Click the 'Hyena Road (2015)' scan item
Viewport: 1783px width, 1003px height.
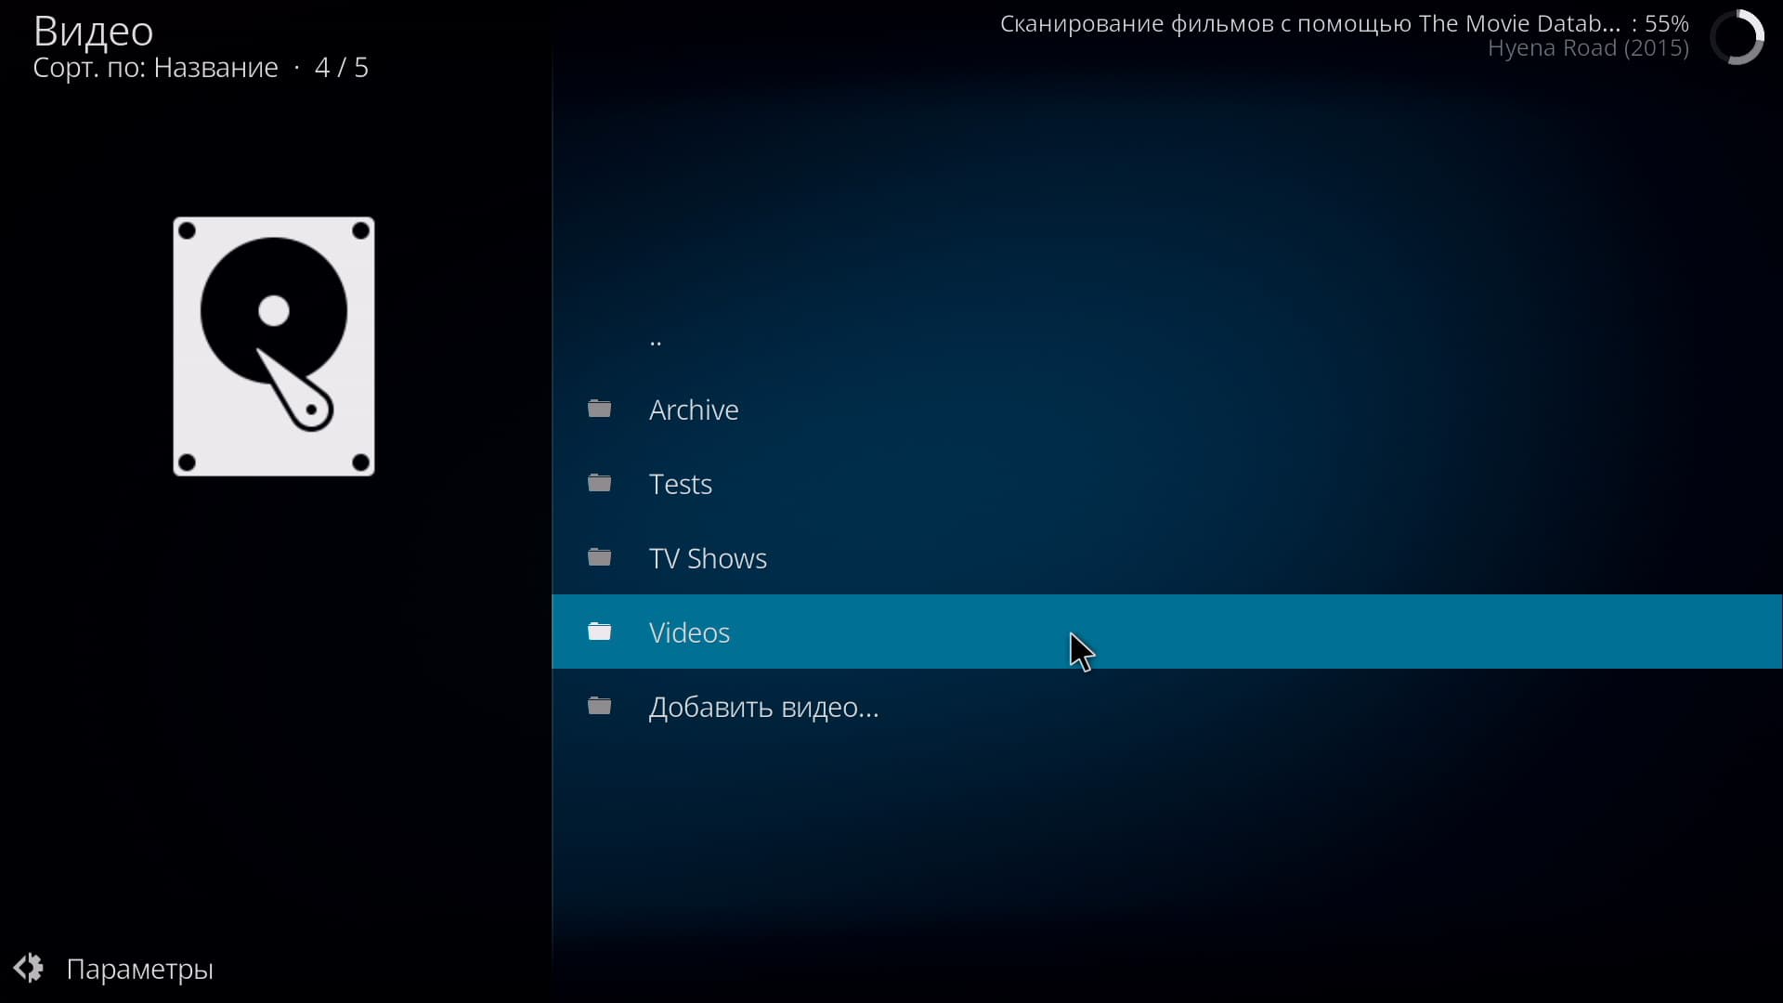click(x=1588, y=48)
